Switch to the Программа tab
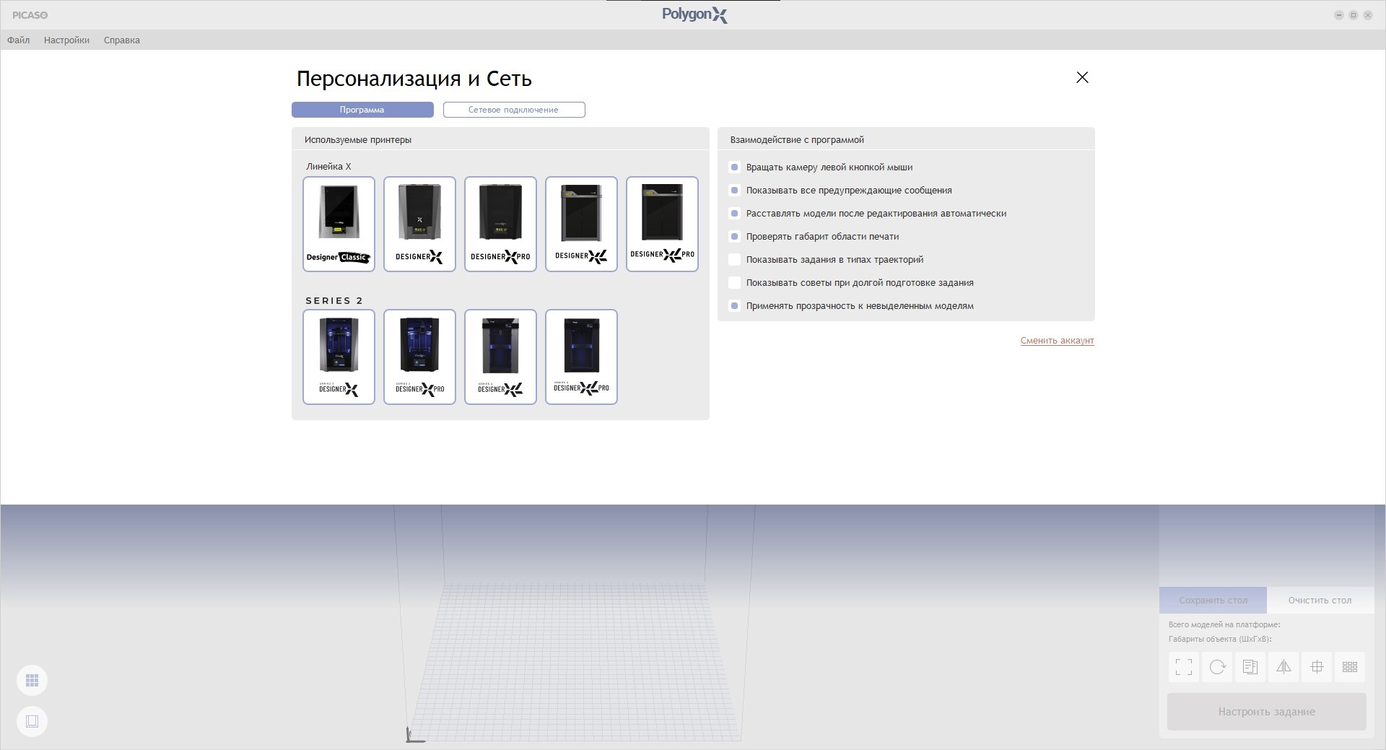1386x750 pixels. click(x=362, y=110)
